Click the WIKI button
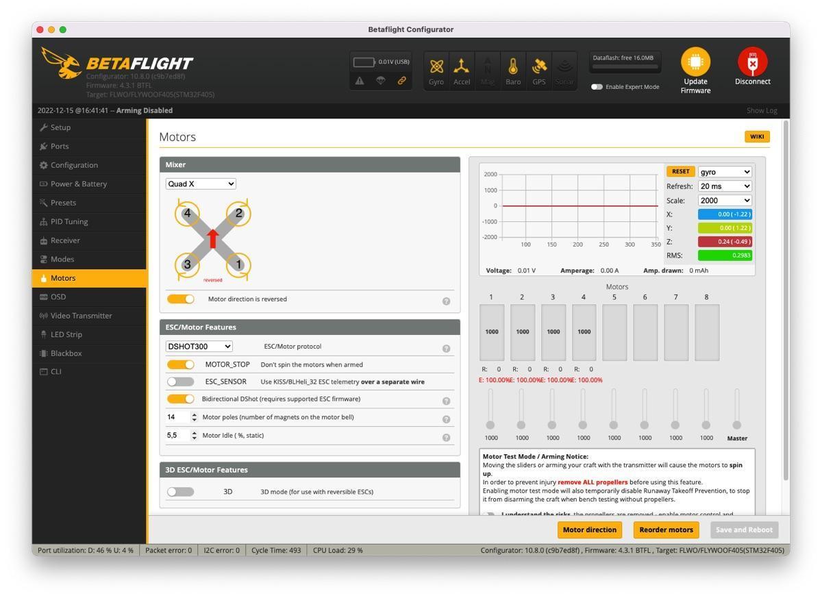This screenshot has height=598, width=822. tap(757, 136)
